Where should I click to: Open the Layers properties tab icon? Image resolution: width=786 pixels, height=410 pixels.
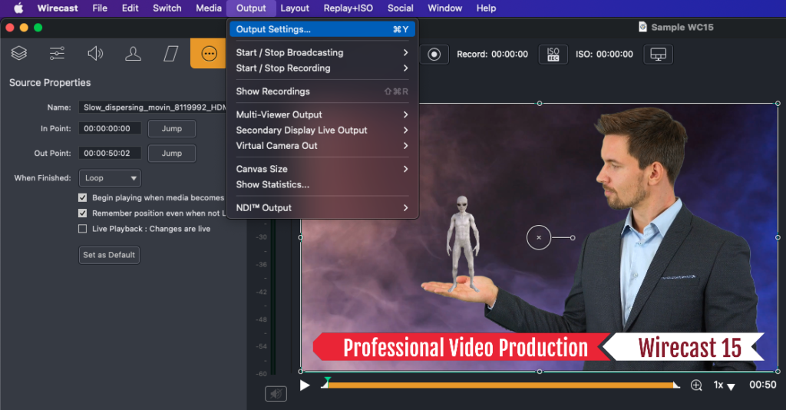[19, 53]
